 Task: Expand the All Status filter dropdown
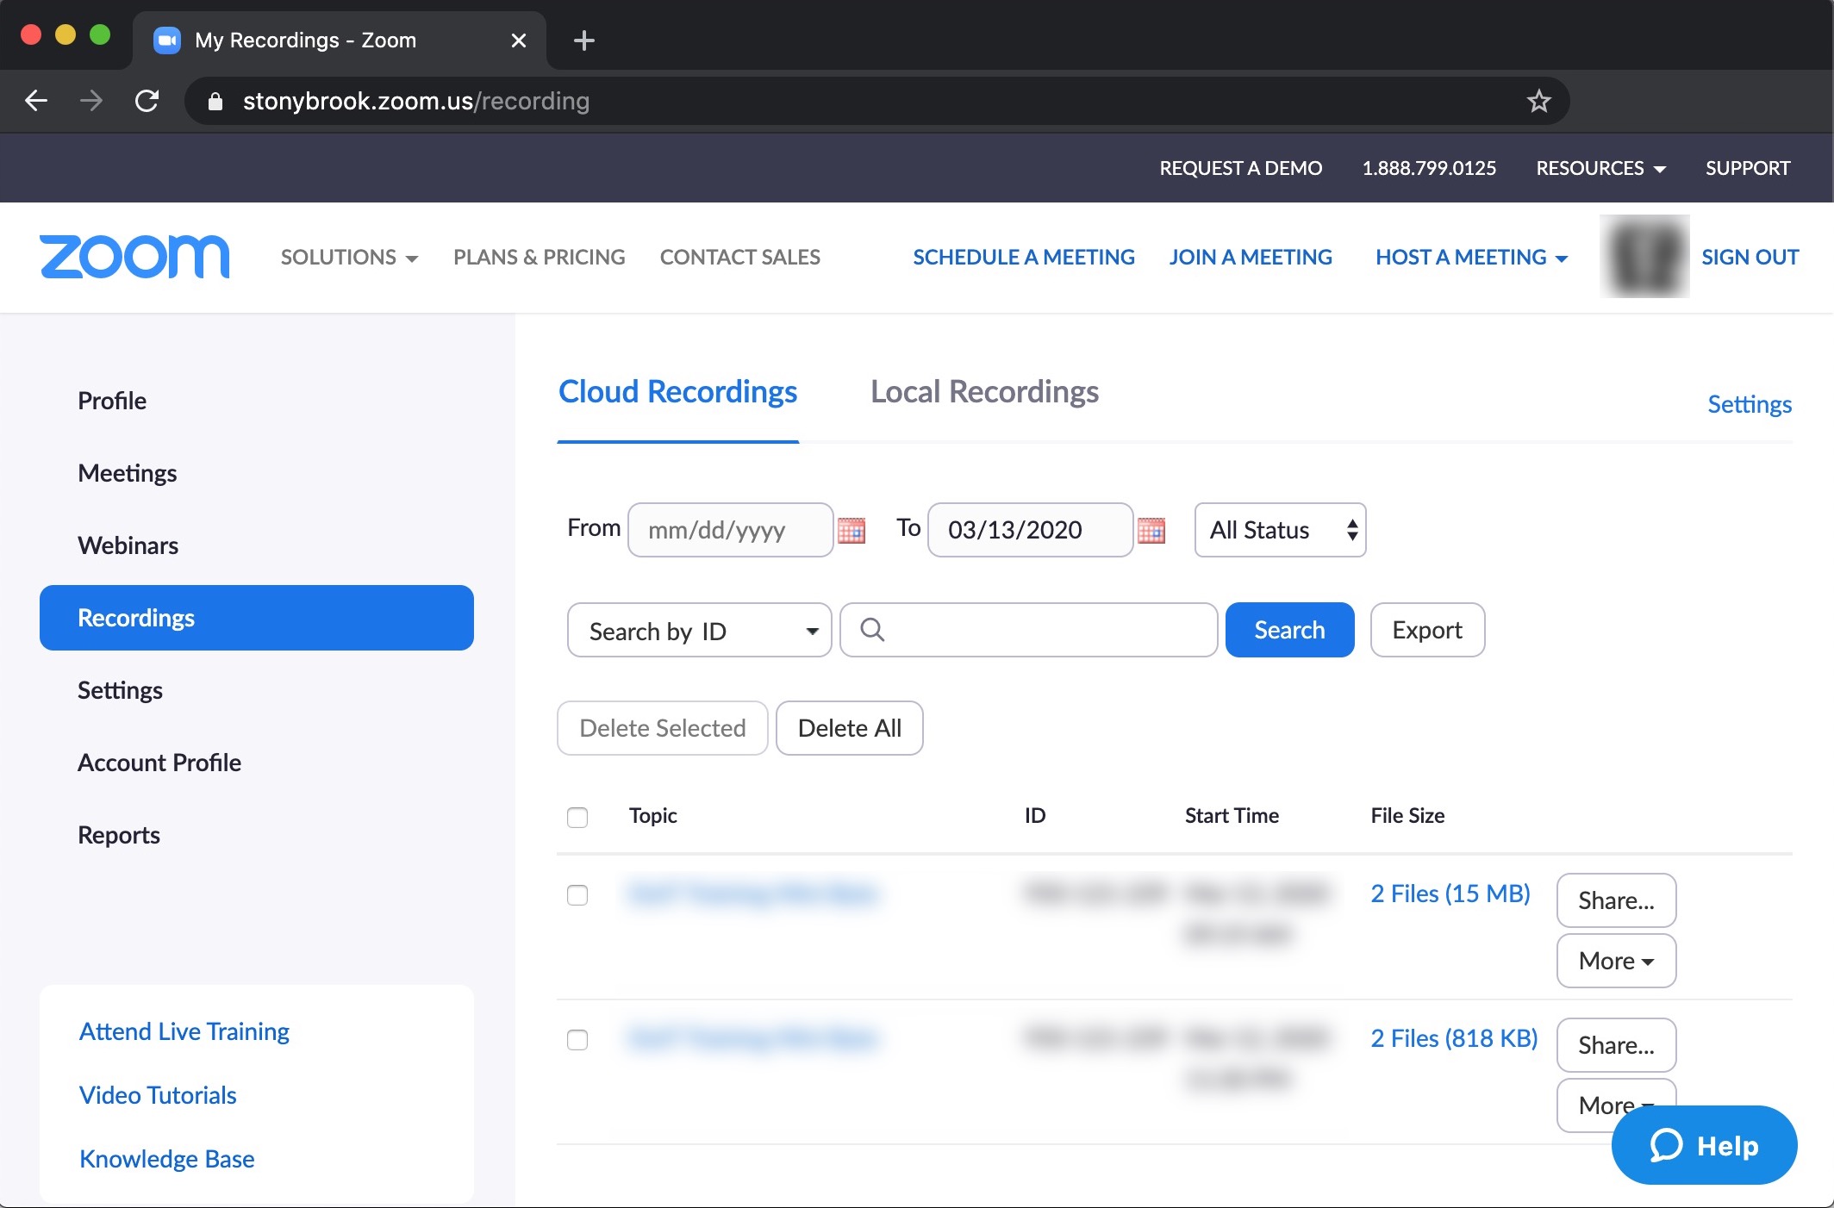point(1278,528)
